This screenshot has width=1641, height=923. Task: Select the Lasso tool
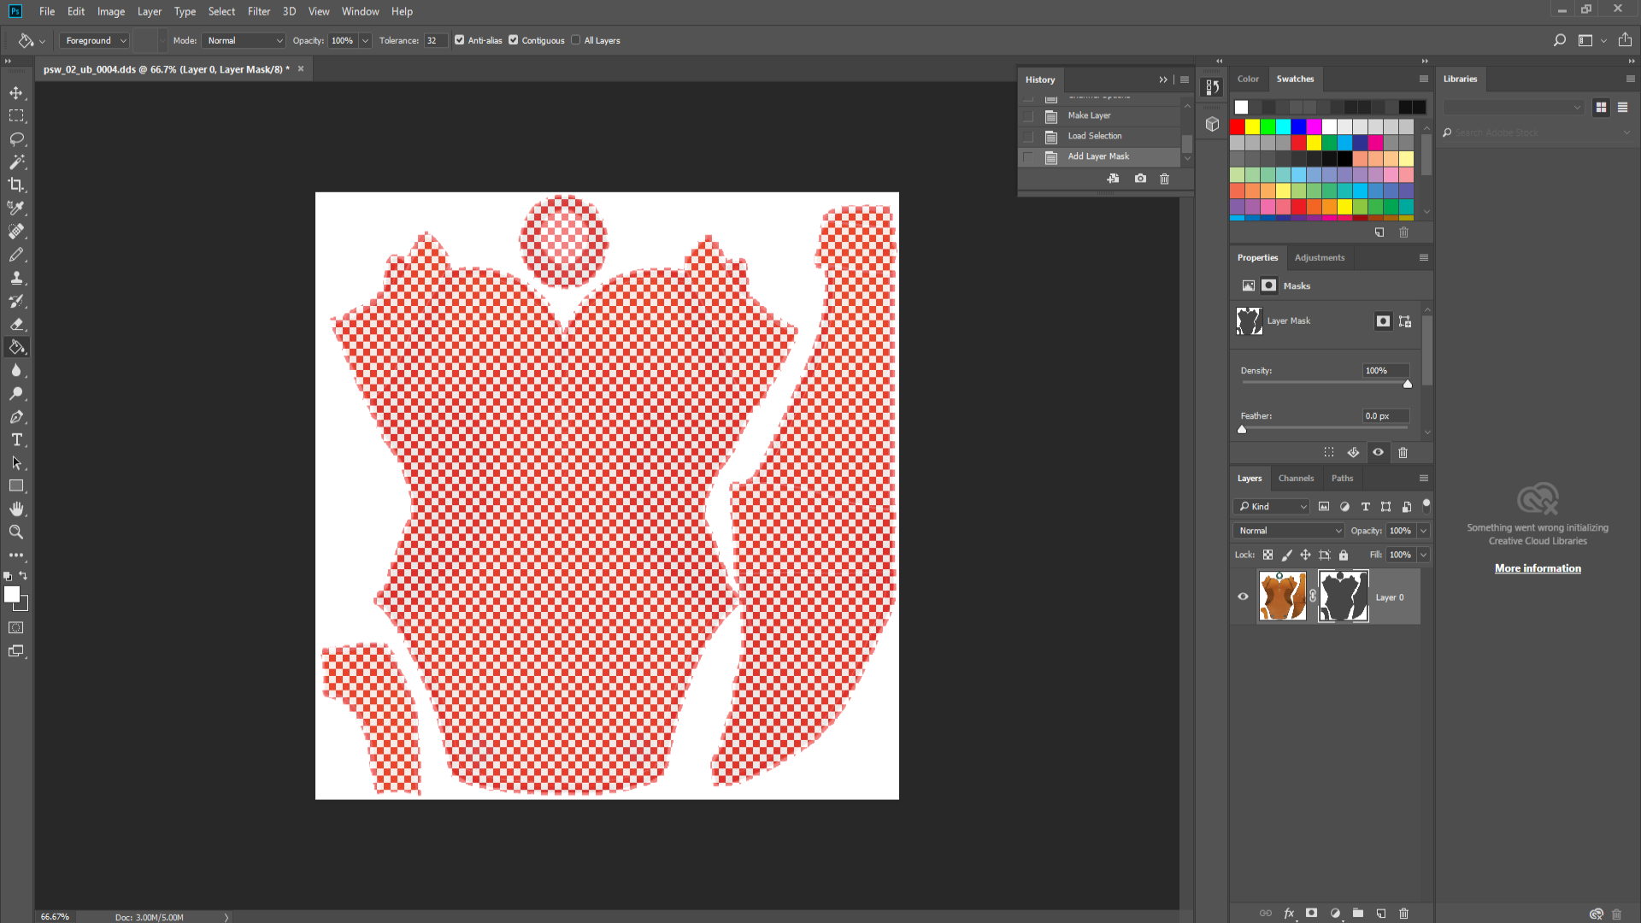[16, 138]
